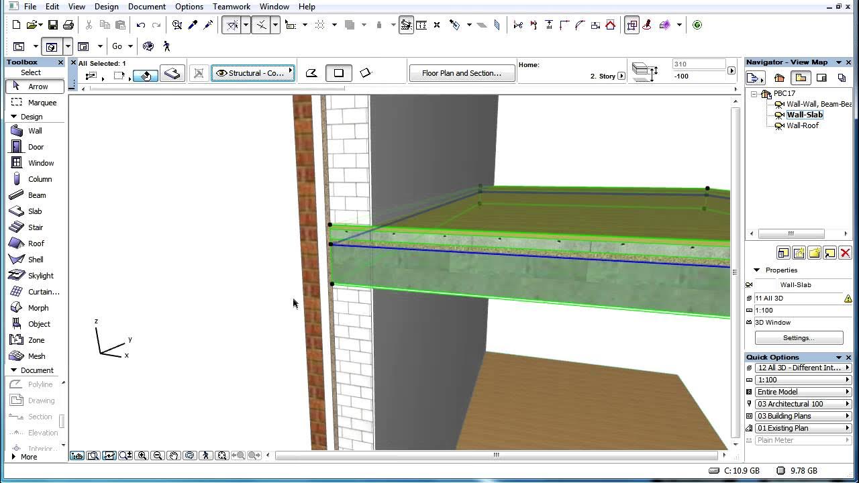Image resolution: width=859 pixels, height=483 pixels.
Task: Click the 3D window horizontal scrollbar
Action: 497,455
